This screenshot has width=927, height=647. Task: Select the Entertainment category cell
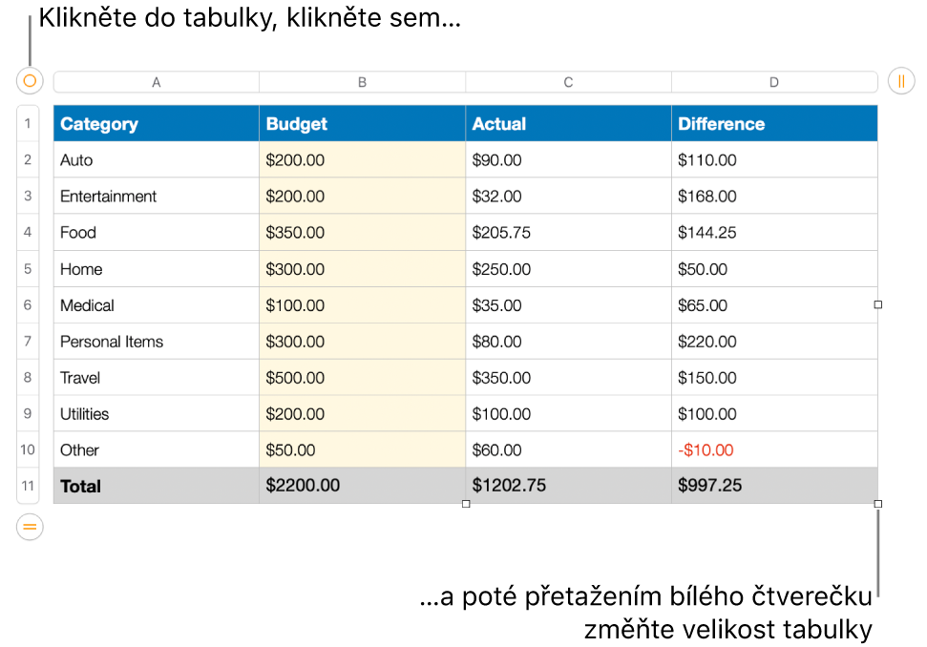pos(156,196)
